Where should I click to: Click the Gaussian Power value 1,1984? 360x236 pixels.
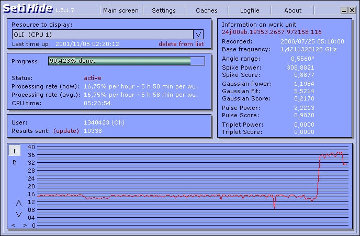pos(304,84)
